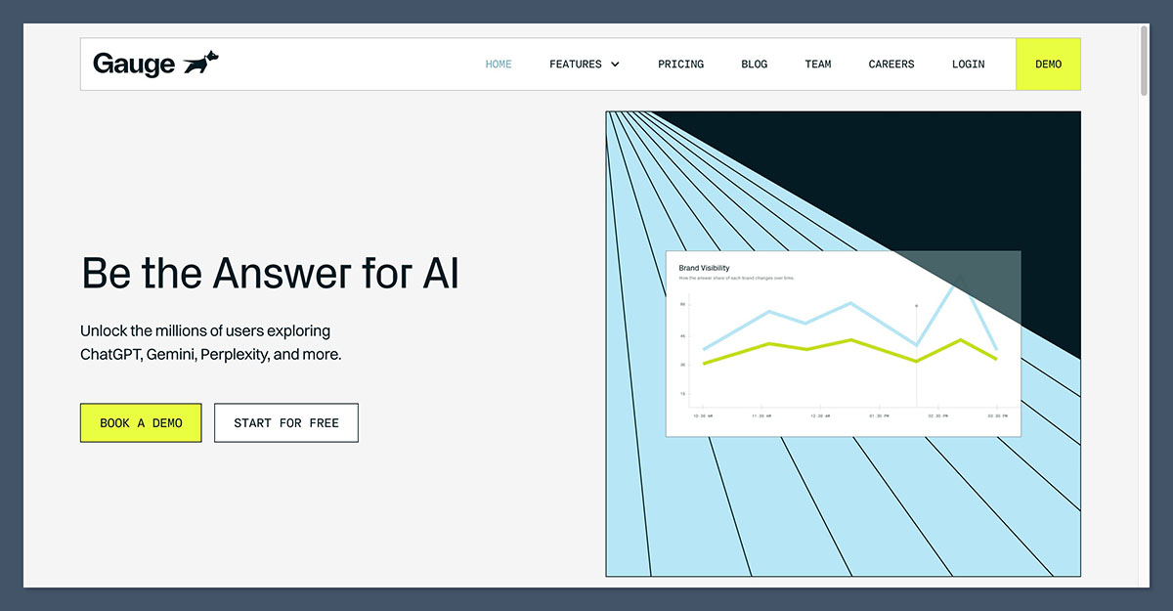Navigate to CAREERS
The image size is (1173, 611).
point(891,65)
